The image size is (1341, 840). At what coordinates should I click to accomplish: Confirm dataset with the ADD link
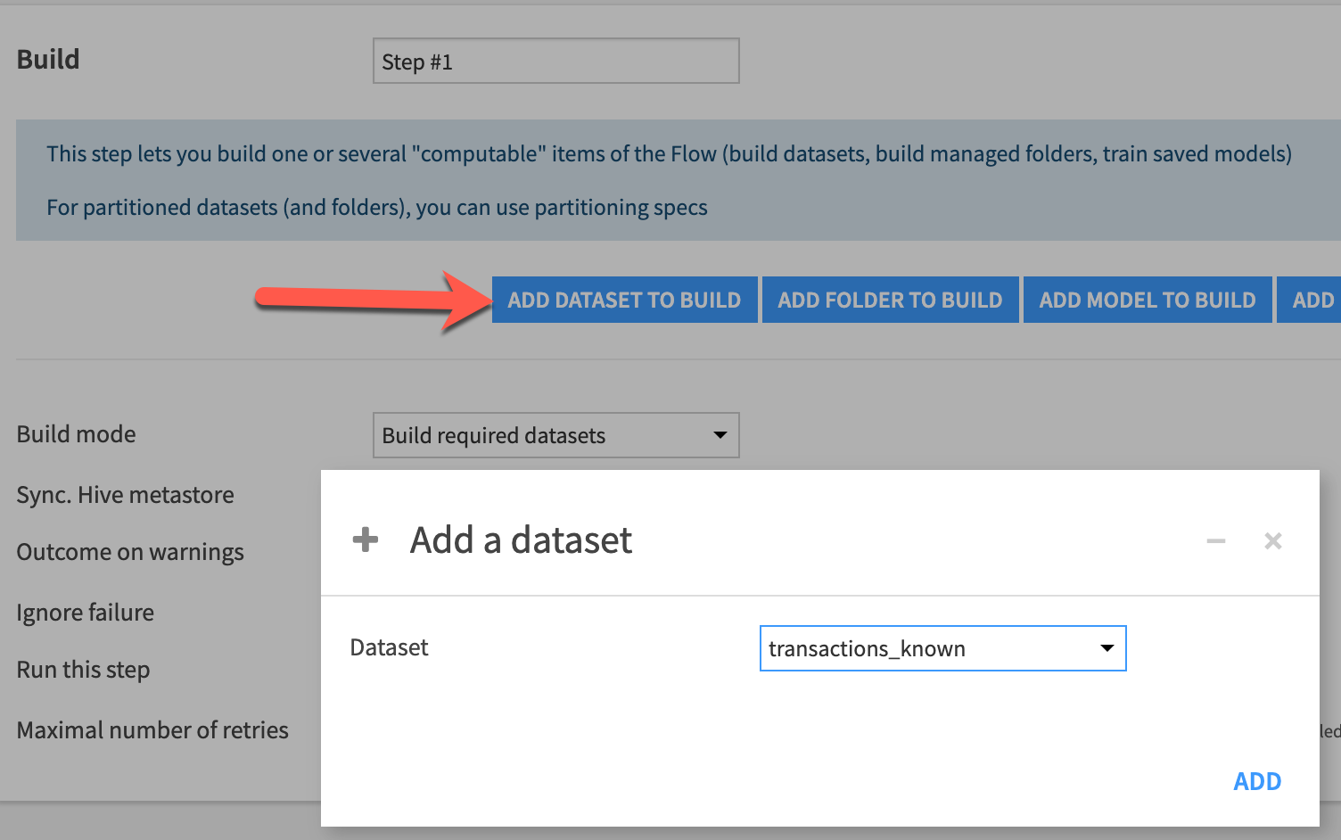tap(1257, 781)
